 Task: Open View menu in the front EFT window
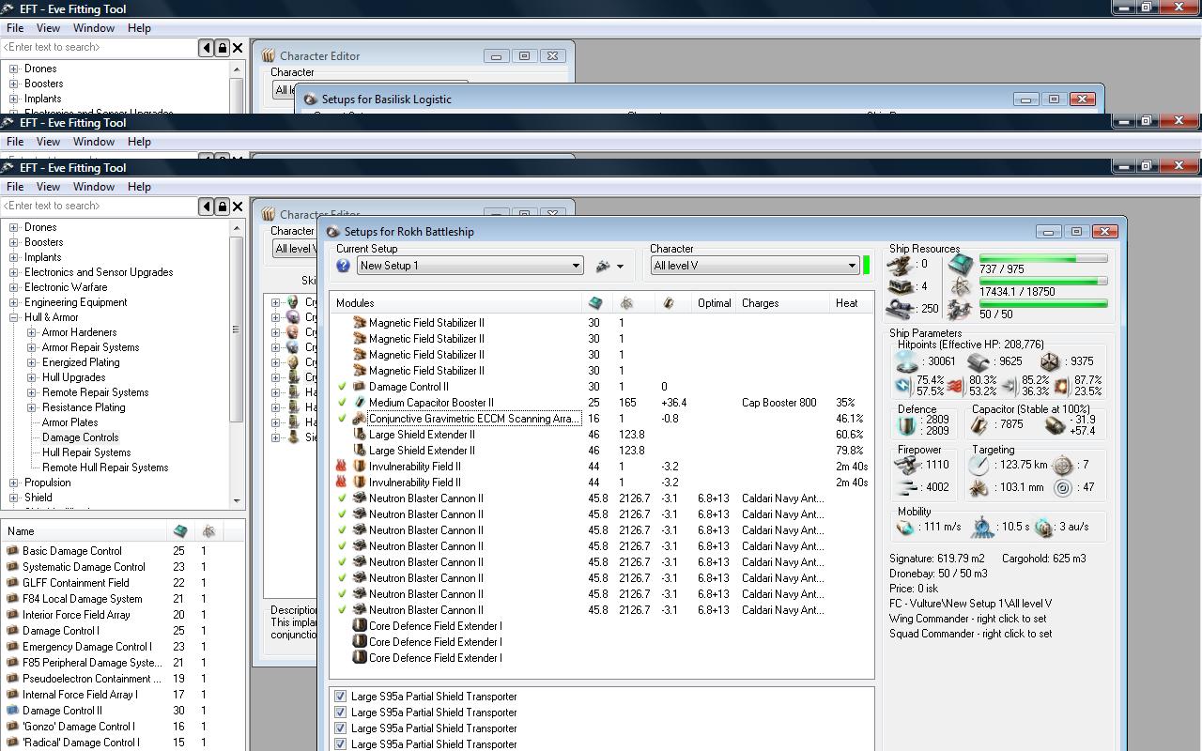[48, 187]
